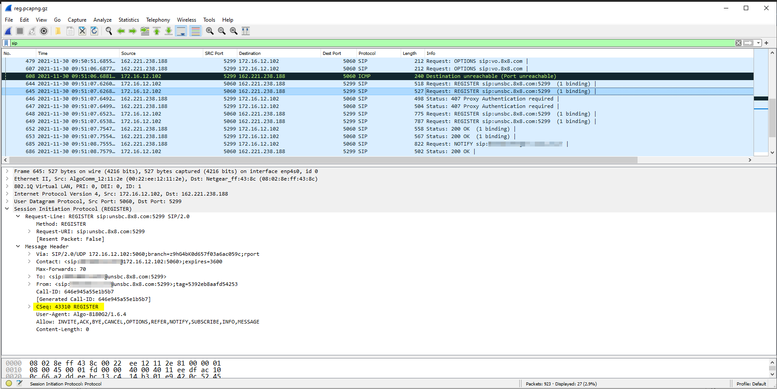The height and width of the screenshot is (389, 777).
Task: Toggle packet list colorization
Action: coord(195,31)
